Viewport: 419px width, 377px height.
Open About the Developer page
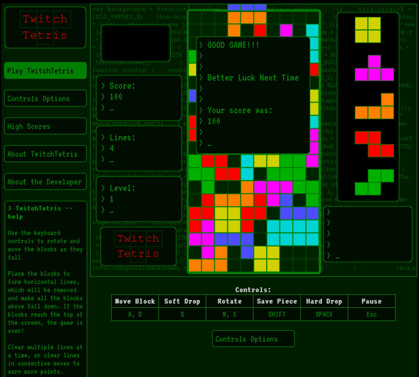click(x=45, y=182)
